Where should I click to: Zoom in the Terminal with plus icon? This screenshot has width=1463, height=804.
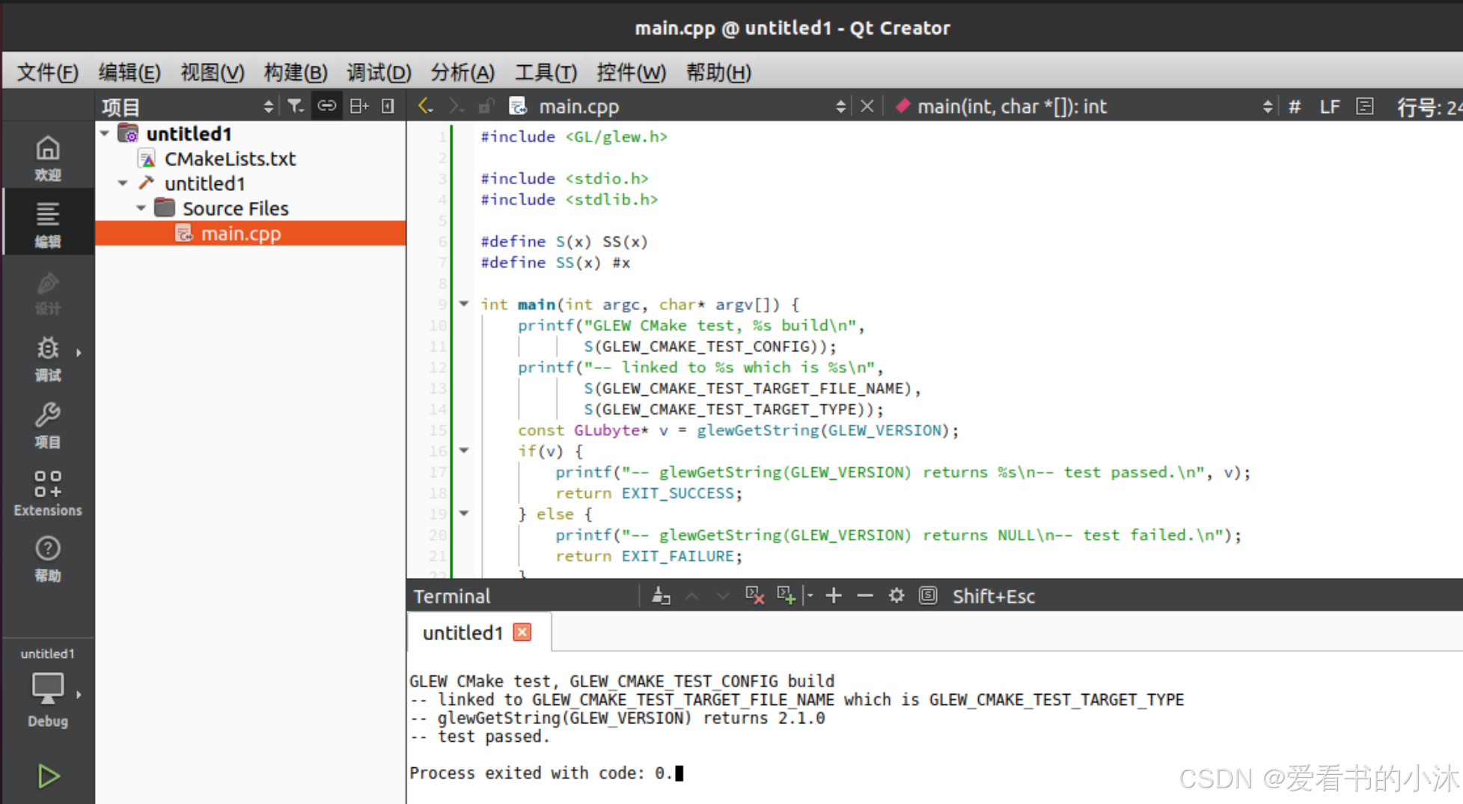pos(834,596)
